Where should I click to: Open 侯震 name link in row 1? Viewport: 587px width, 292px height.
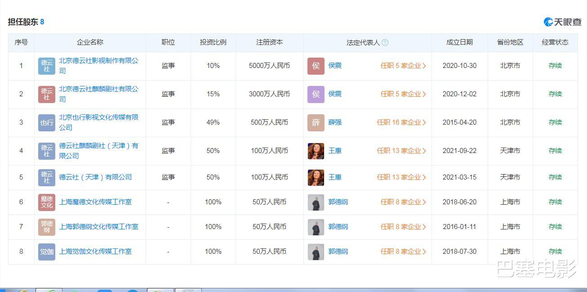[x=335, y=66]
